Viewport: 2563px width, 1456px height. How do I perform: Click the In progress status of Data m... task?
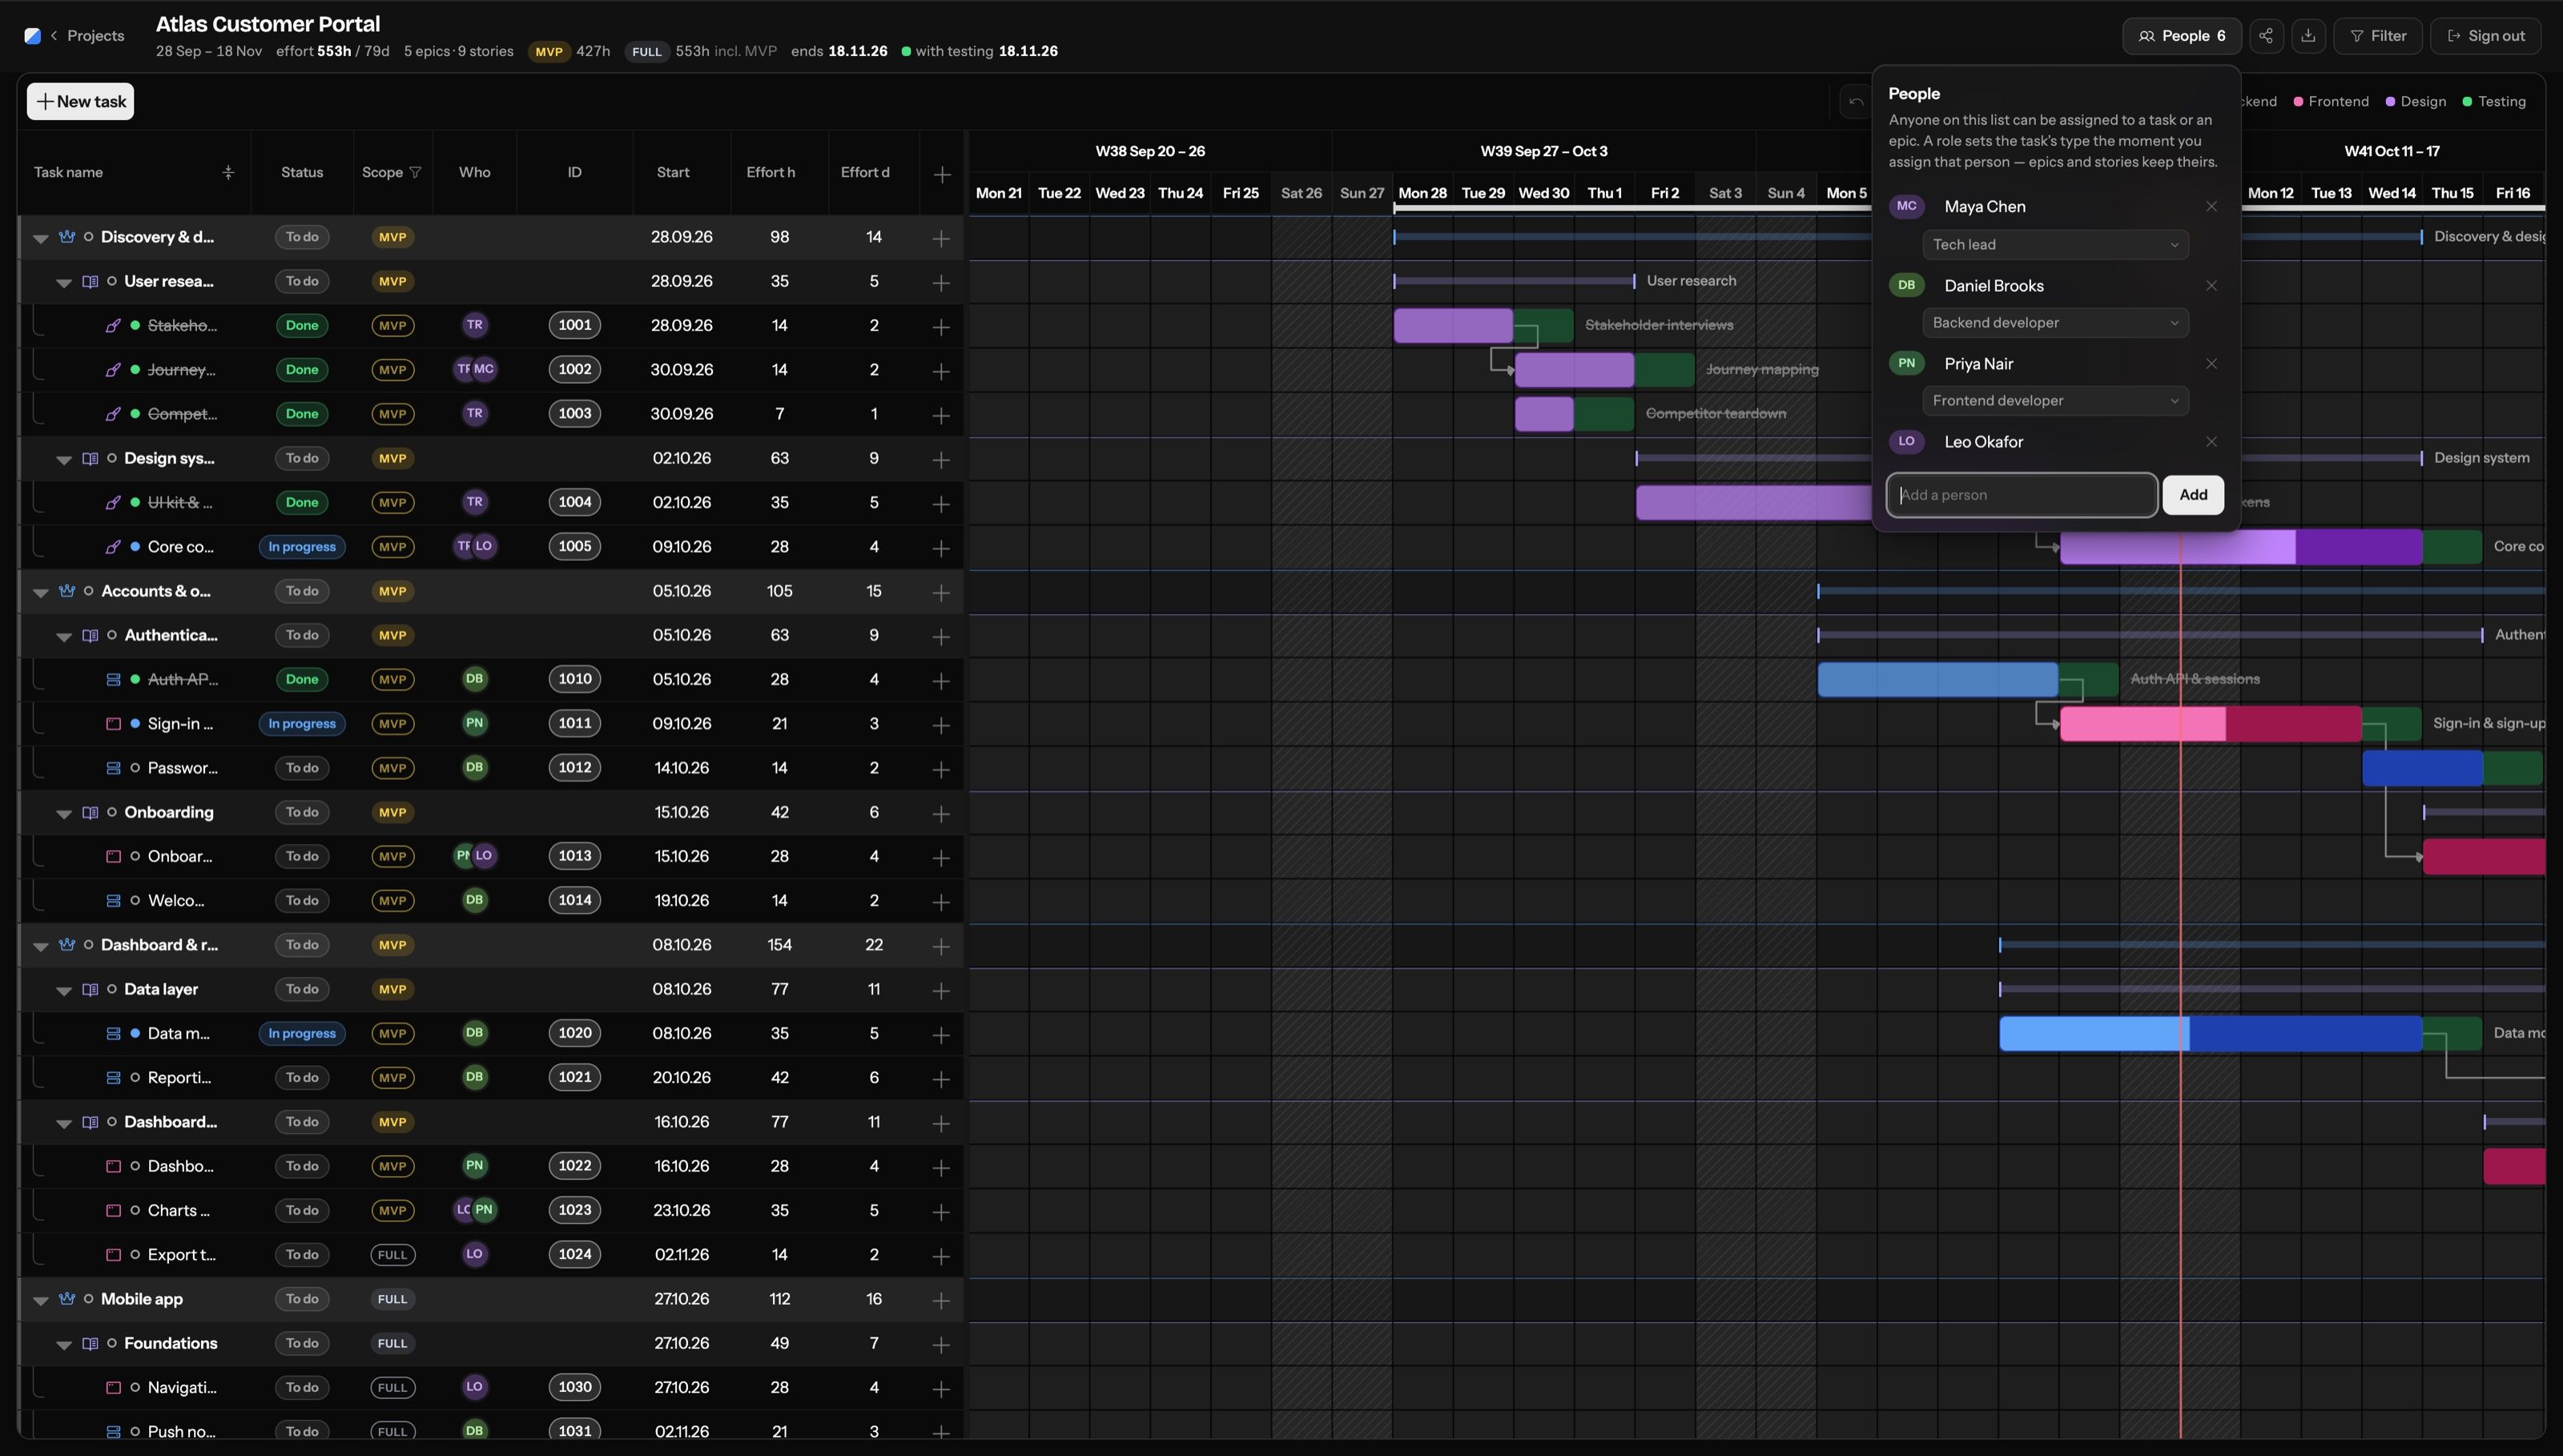[x=302, y=1034]
